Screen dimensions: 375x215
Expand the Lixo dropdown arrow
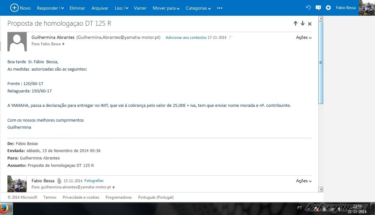[x=127, y=8]
